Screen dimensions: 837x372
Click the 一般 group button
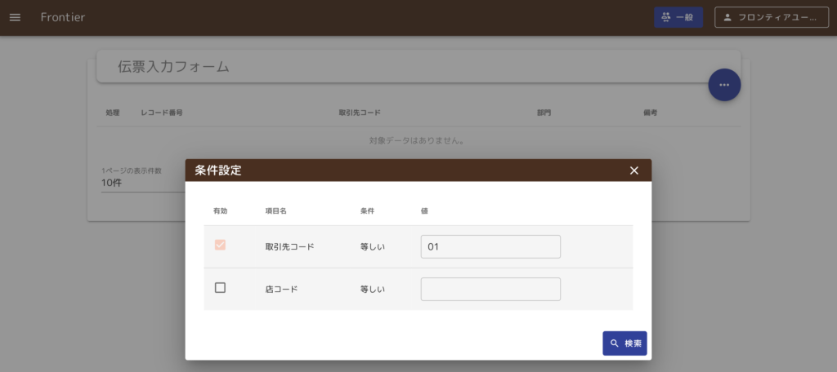(x=678, y=17)
